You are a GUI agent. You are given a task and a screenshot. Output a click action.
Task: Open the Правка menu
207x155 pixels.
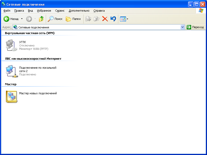point(19,11)
